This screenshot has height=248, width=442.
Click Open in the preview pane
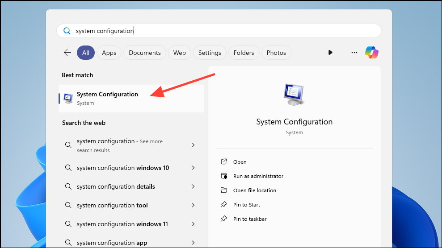240,162
